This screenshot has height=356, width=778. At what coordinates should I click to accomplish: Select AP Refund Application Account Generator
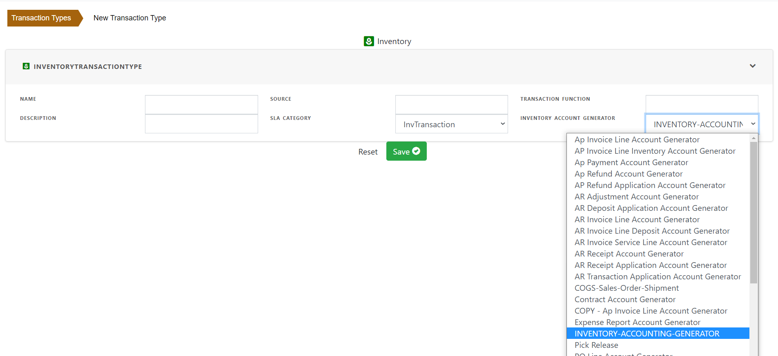click(658, 185)
